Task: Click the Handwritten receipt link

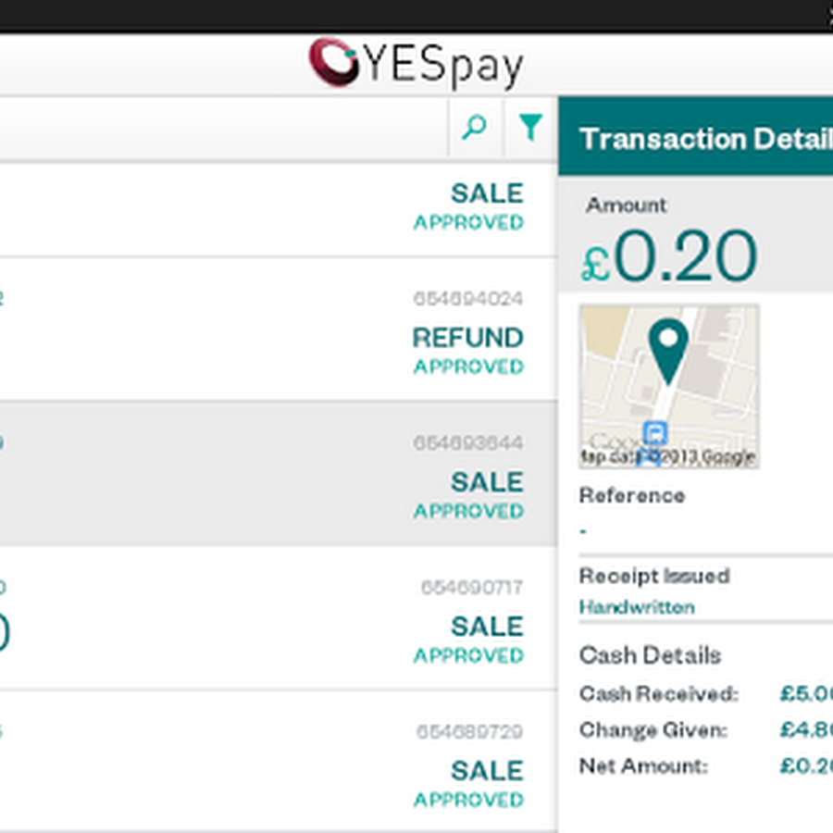Action: pyautogui.click(x=637, y=607)
